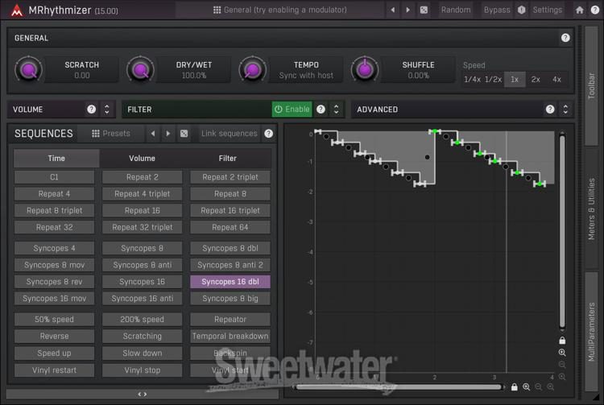Image resolution: width=604 pixels, height=405 pixels.
Task: Toggle the vertical zoom lock icon on graph
Action: point(562,341)
